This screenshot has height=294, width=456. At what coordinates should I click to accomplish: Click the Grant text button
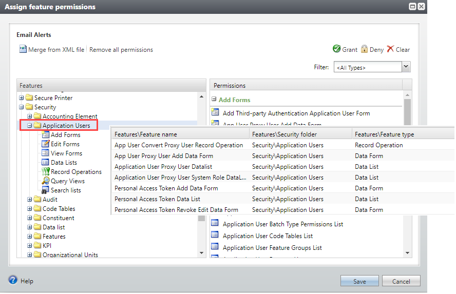(x=350, y=50)
